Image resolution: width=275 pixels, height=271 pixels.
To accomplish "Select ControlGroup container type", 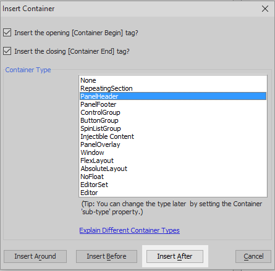I will pos(173,112).
